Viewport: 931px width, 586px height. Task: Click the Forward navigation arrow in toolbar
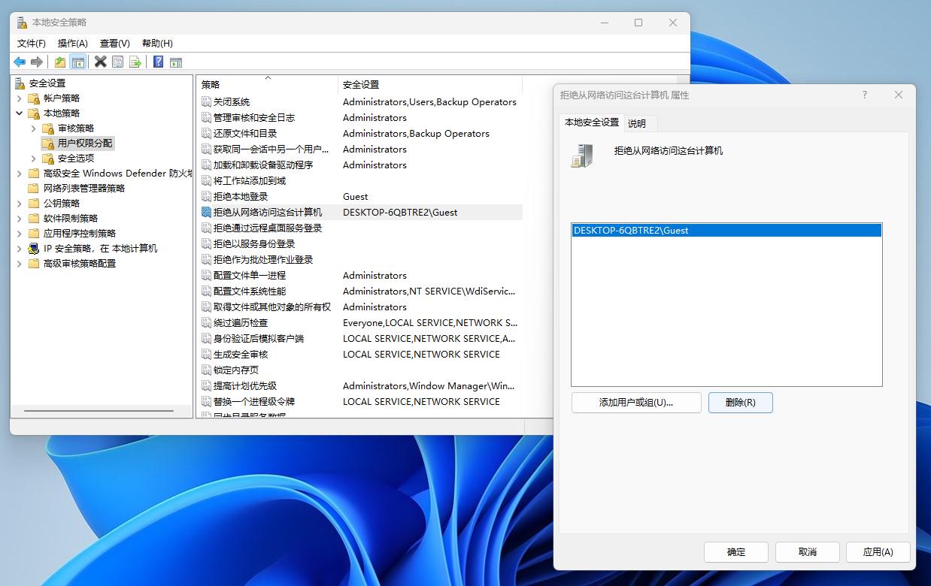tap(37, 62)
